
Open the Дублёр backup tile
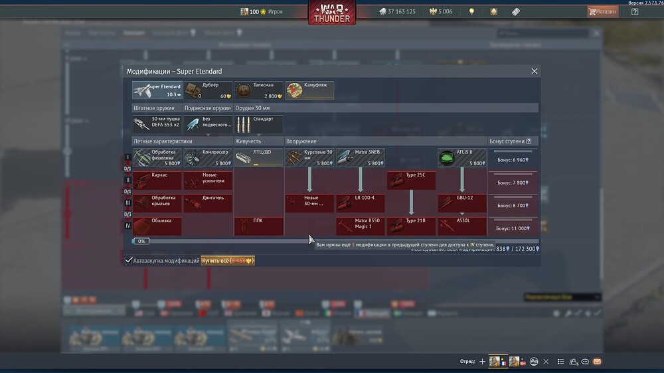[x=208, y=90]
